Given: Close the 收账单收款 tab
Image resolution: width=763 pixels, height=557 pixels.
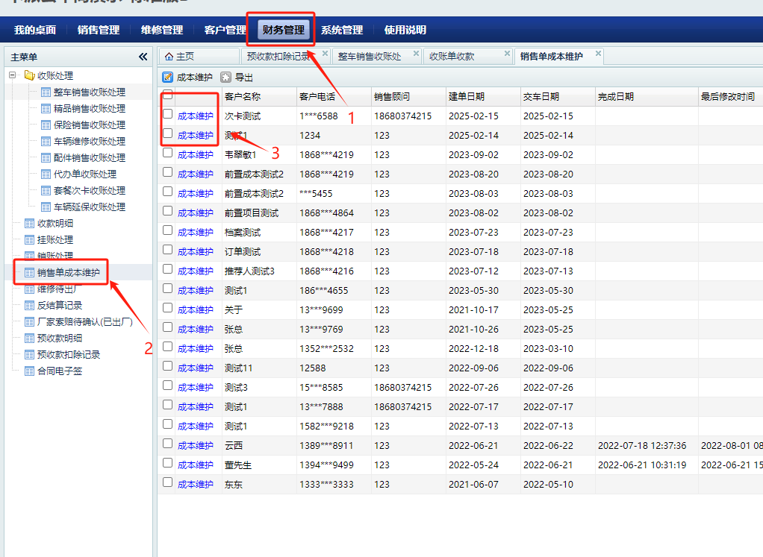Looking at the screenshot, I should 507,54.
